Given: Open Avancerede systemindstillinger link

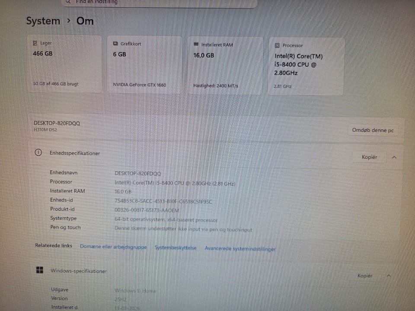Looking at the screenshot, I should [x=240, y=249].
